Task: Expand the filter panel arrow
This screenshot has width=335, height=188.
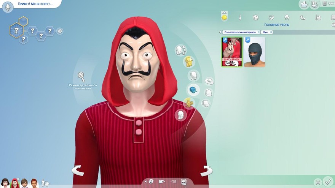Action: pyautogui.click(x=220, y=32)
